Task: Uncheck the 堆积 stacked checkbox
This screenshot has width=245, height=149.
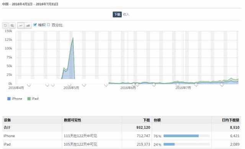Action: pyautogui.click(x=35, y=25)
